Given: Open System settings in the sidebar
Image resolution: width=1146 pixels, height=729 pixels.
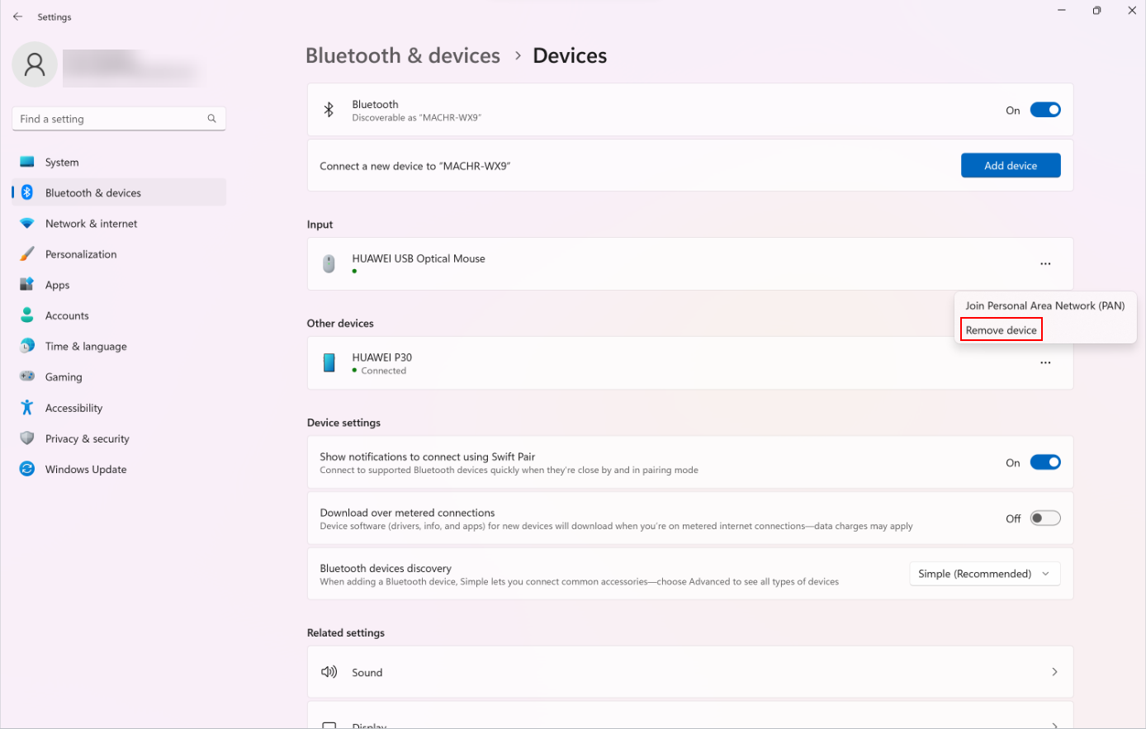Looking at the screenshot, I should click(119, 162).
